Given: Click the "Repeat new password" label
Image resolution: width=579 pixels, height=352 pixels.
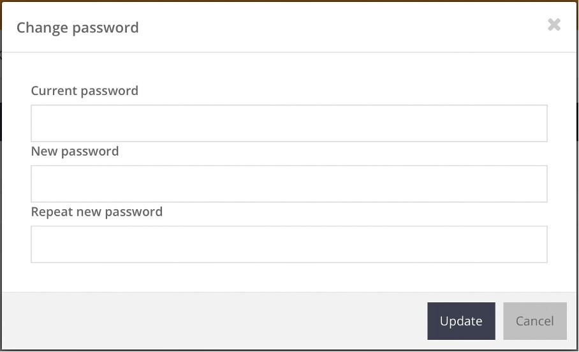Looking at the screenshot, I should coord(96,212).
